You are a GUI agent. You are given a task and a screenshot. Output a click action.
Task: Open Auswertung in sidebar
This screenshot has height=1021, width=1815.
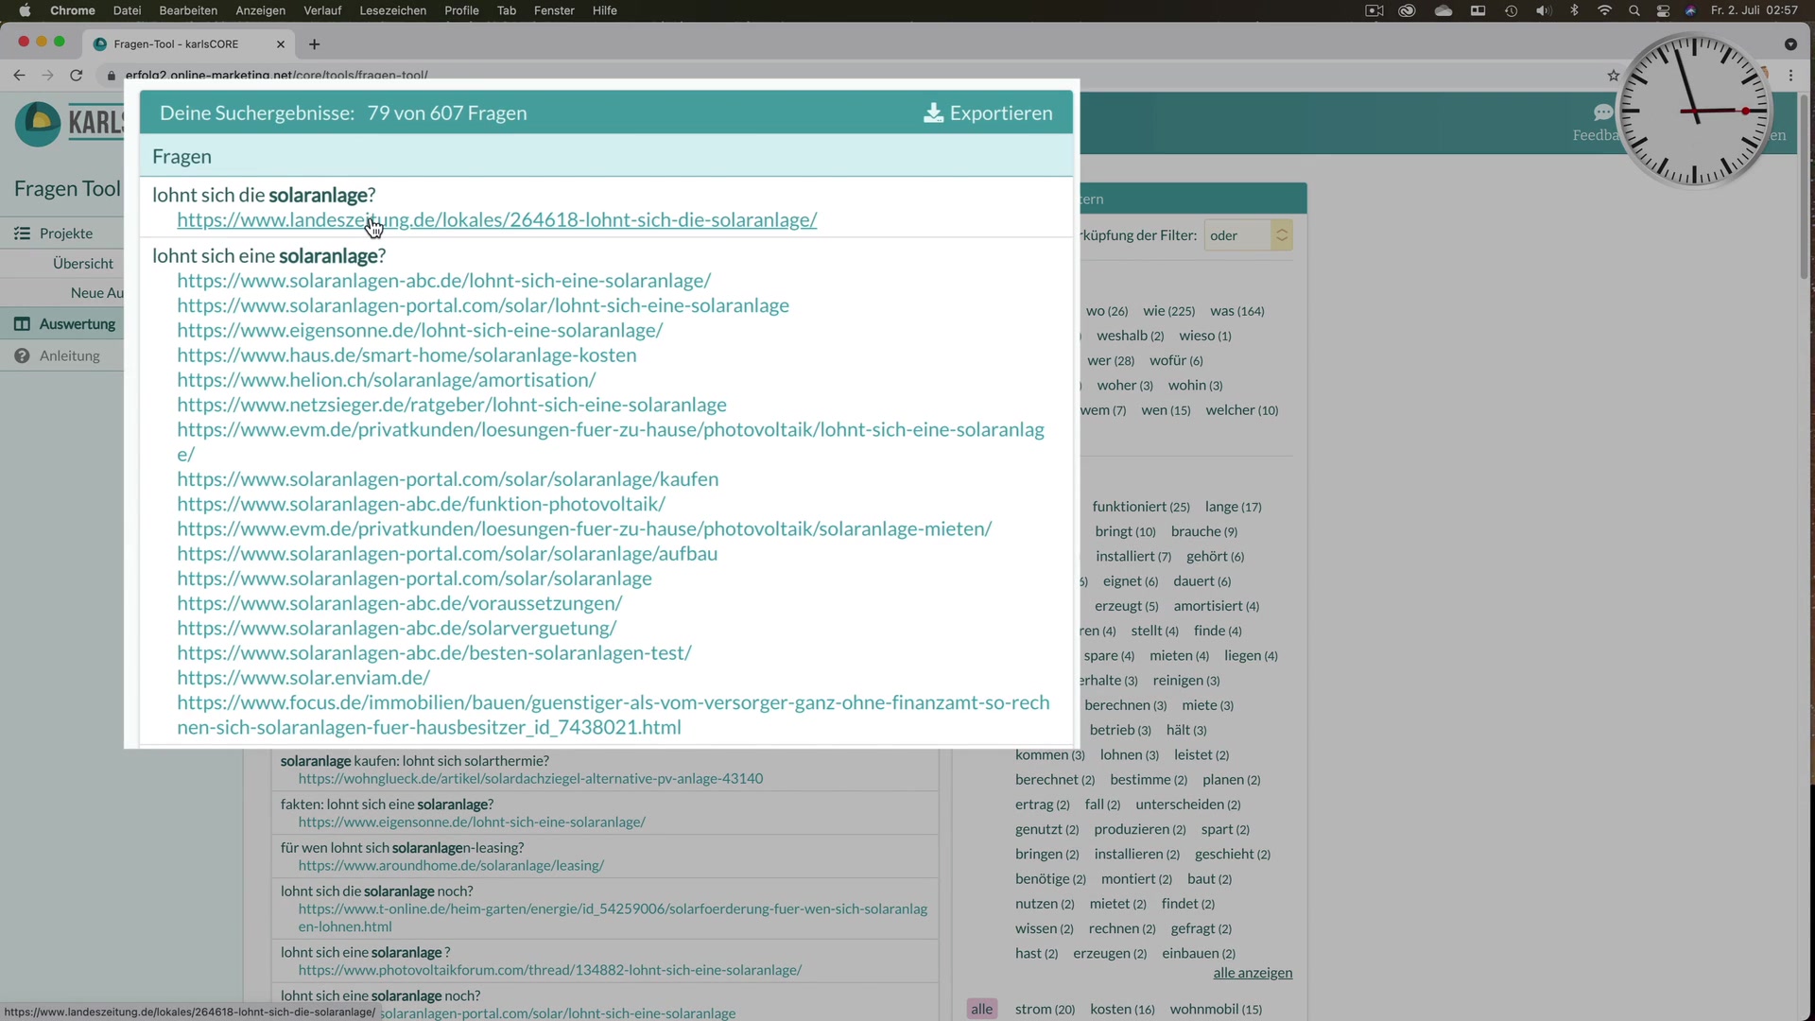coord(78,324)
